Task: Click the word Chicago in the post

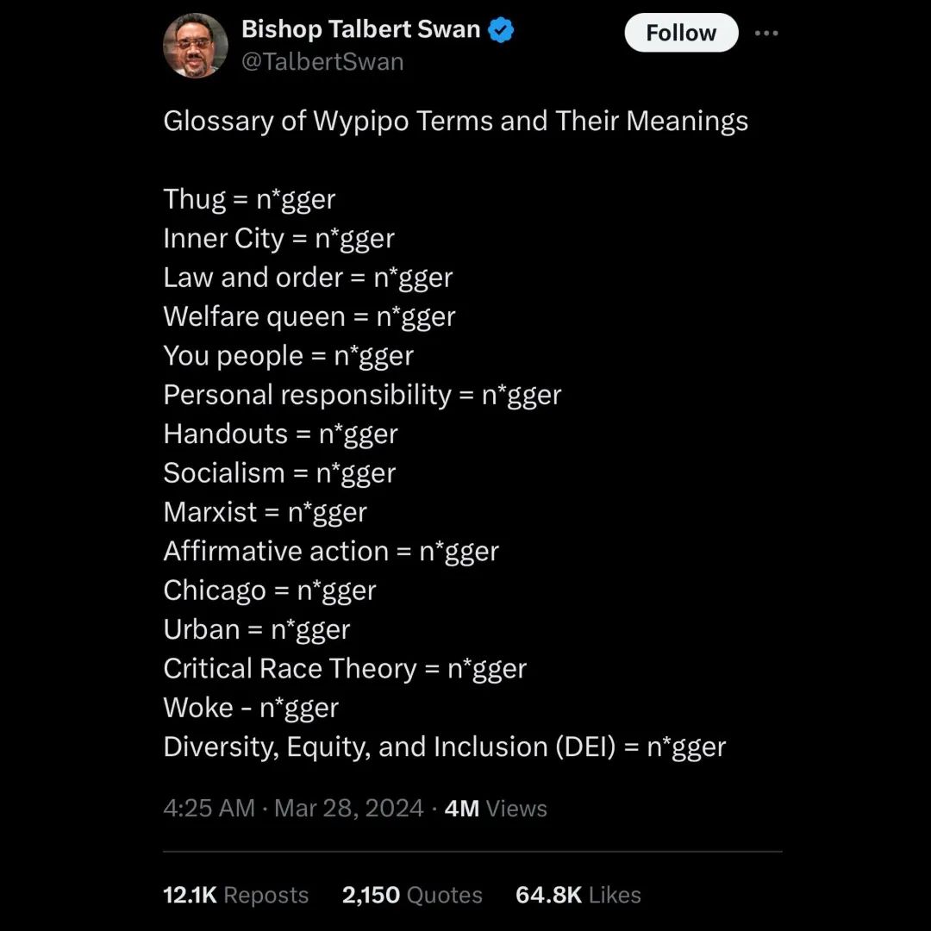Action: [x=215, y=590]
